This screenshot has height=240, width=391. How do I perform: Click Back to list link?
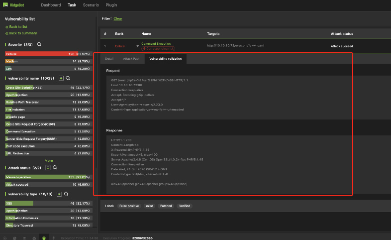16,27
